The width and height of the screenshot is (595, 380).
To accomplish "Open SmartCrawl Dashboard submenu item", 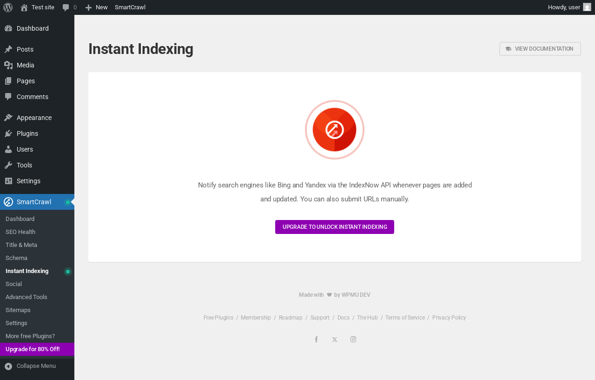I will [x=37, y=219].
